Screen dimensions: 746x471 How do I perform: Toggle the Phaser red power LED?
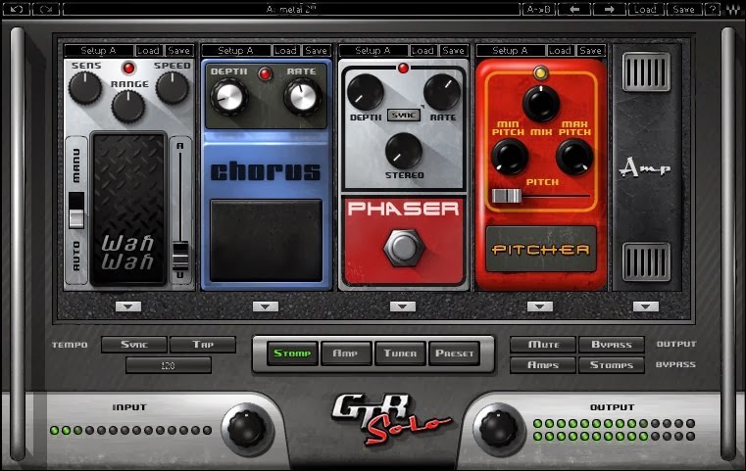[403, 68]
